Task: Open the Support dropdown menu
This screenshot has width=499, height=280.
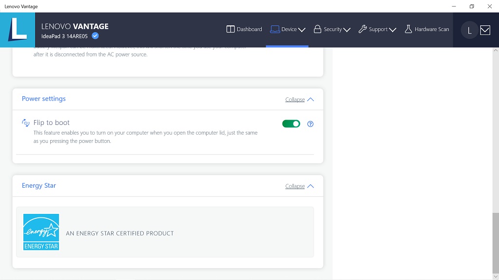Action: [x=377, y=29]
